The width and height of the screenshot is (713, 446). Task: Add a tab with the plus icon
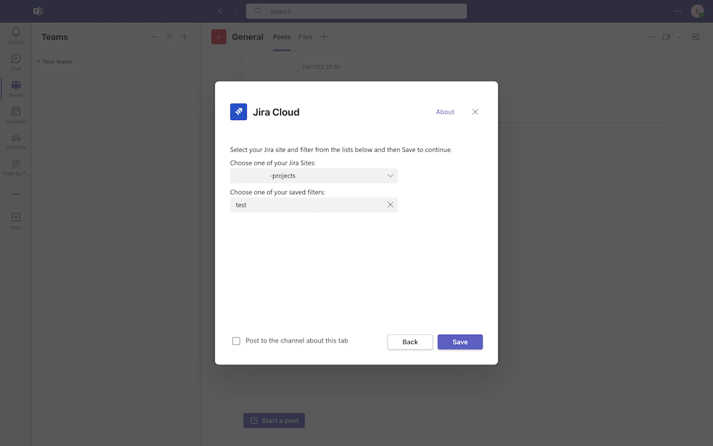[324, 37]
